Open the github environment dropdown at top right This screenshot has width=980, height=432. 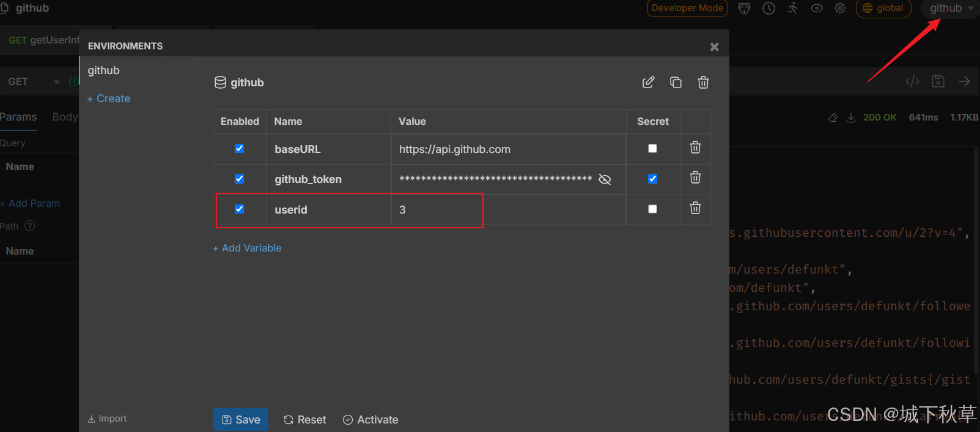click(x=951, y=8)
